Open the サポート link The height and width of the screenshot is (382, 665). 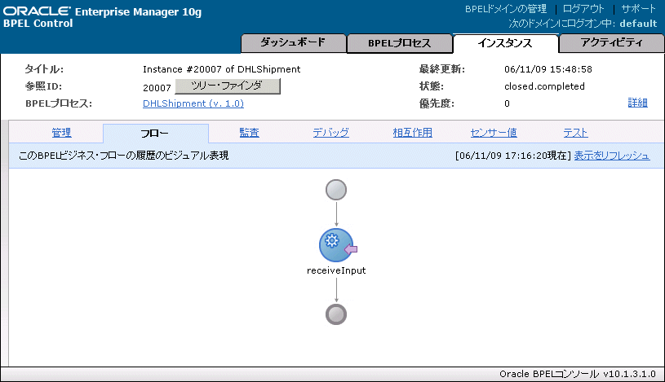[638, 9]
